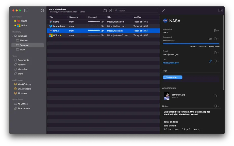Click the URL launch link icon

click(x=210, y=61)
